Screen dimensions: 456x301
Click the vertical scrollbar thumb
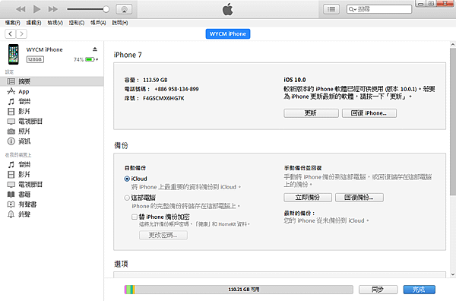[x=453, y=122]
